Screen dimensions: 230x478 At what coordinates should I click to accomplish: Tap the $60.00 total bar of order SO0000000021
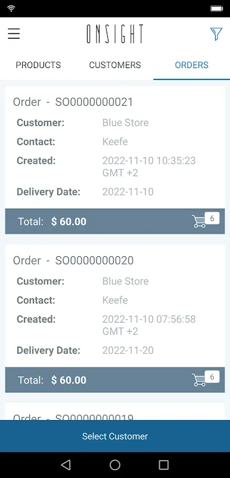[115, 221]
